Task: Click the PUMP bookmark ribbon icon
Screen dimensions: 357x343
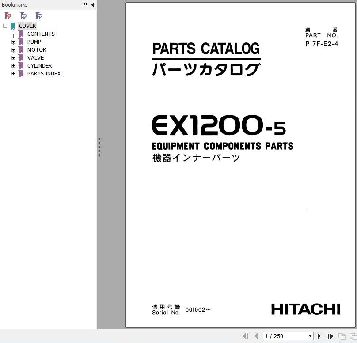Action: (x=21, y=42)
